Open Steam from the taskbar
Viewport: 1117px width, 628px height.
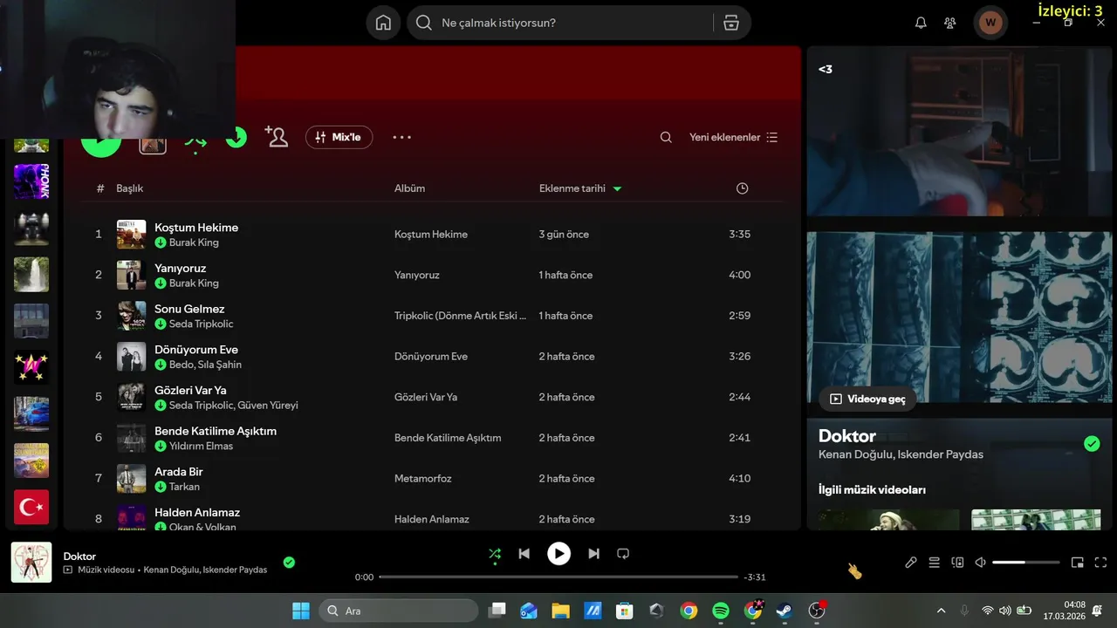785,611
